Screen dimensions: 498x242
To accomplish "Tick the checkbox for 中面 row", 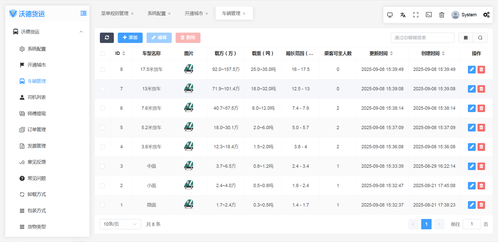I will point(102,166).
